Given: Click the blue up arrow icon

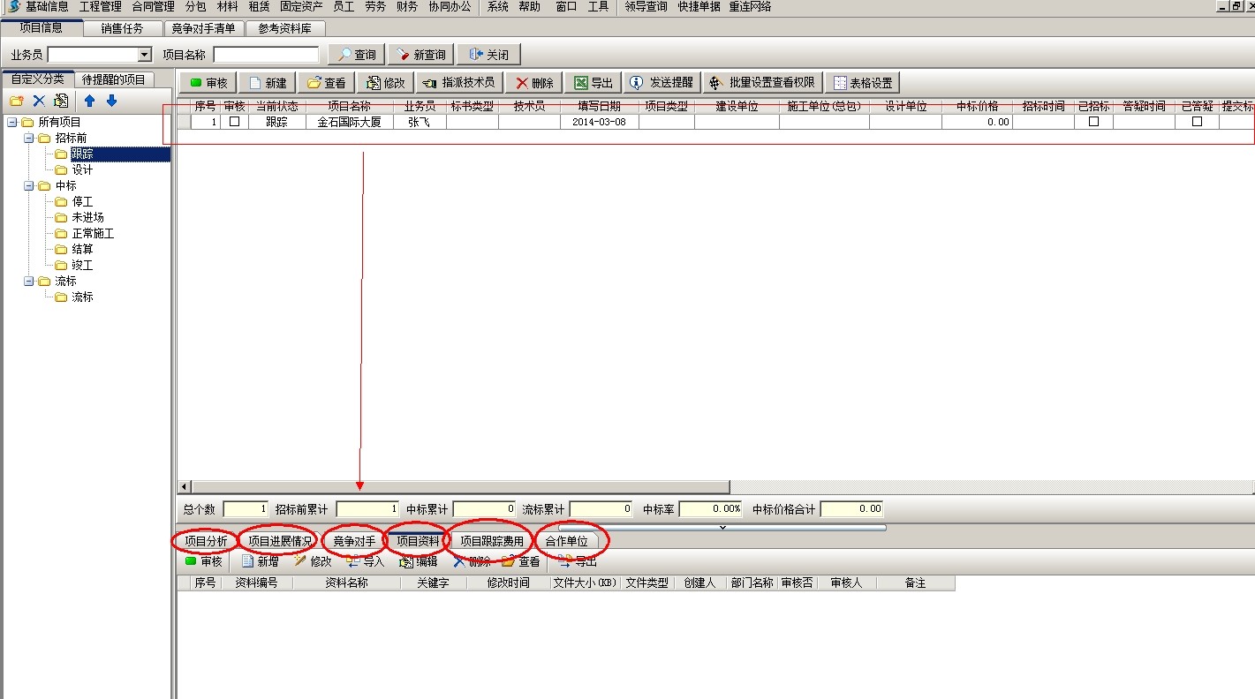Looking at the screenshot, I should click(89, 101).
